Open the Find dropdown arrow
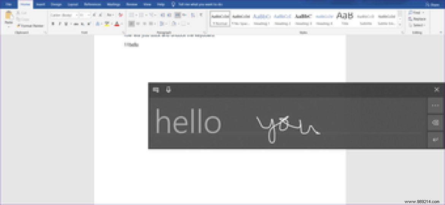The width and height of the screenshot is (445, 205). [423, 13]
